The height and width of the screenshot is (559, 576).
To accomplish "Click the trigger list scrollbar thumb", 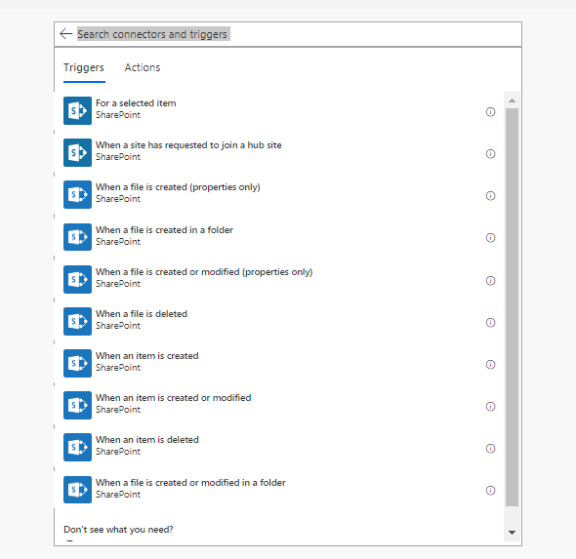I will 513,307.
